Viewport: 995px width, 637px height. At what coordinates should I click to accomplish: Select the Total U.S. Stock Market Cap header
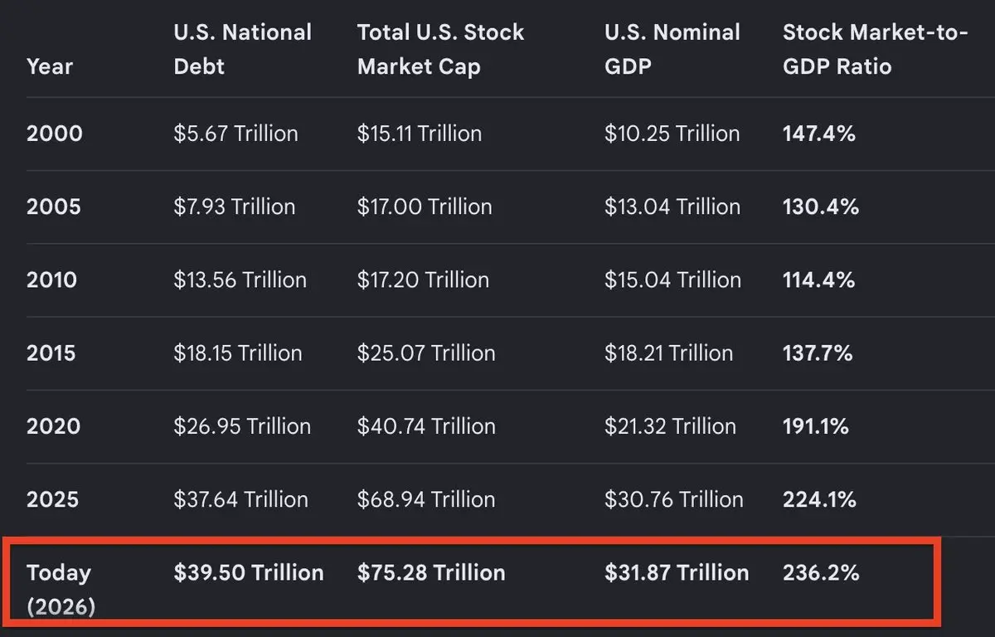coord(440,49)
